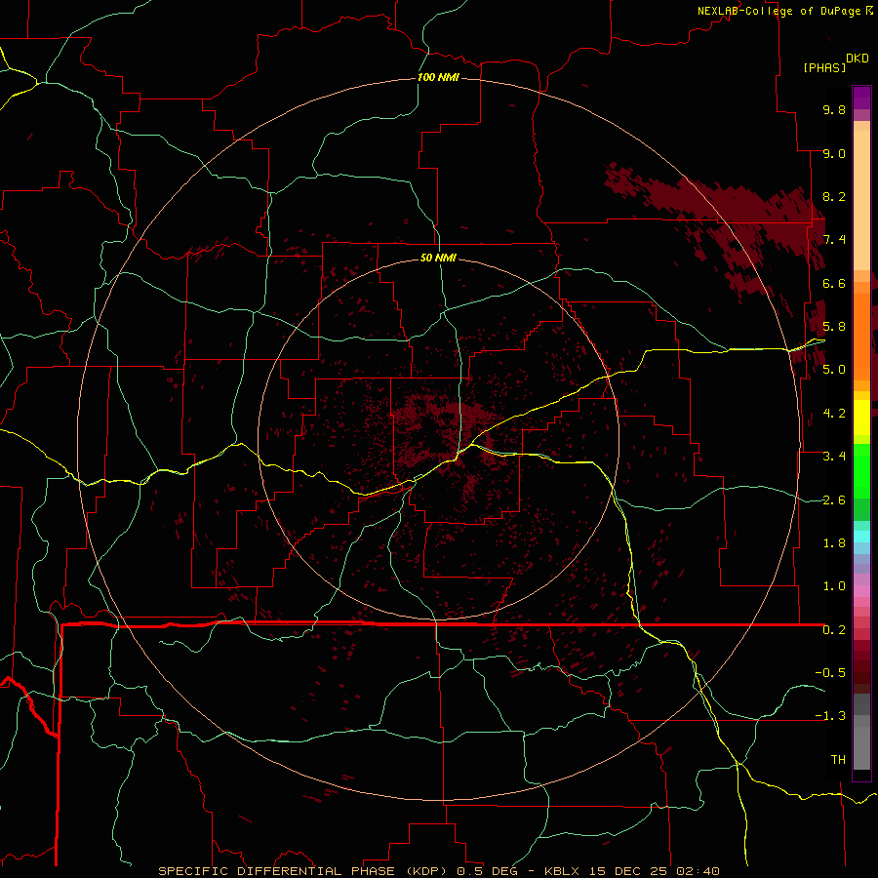Screen dimensions: 878x878
Task: Click the yellow segment of the color bar
Action: (861, 418)
